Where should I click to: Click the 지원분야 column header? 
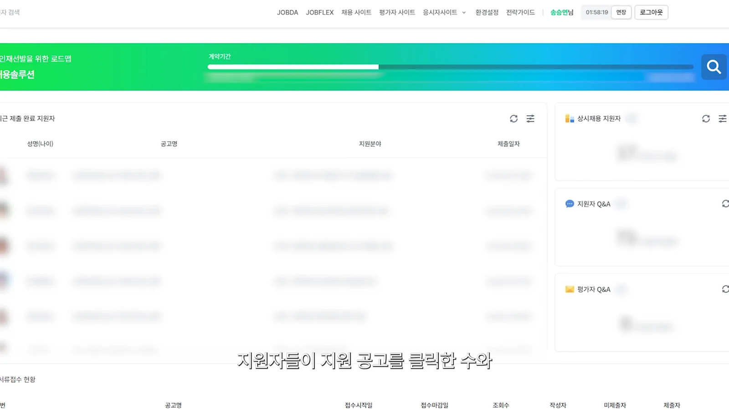tap(370, 144)
